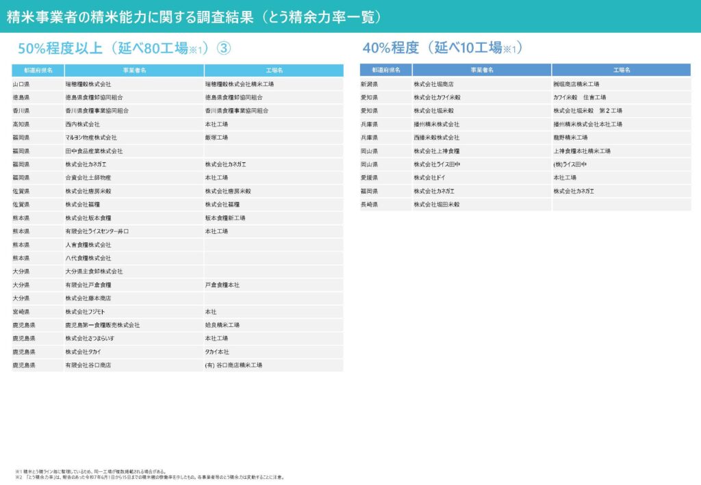Image resolution: width=701 pixels, height=485 pixels.
Task: Click the factory name 姶良精米工場
Action: (222, 325)
